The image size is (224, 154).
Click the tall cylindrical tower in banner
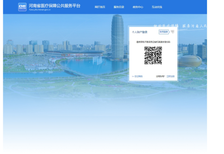point(117,37)
